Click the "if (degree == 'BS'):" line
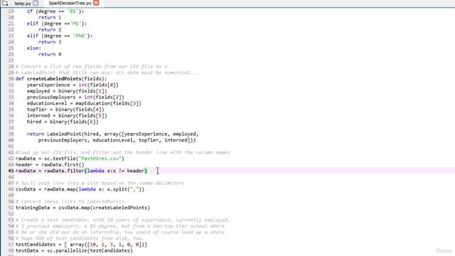Image resolution: width=455 pixels, height=256 pixels. tap(55, 11)
